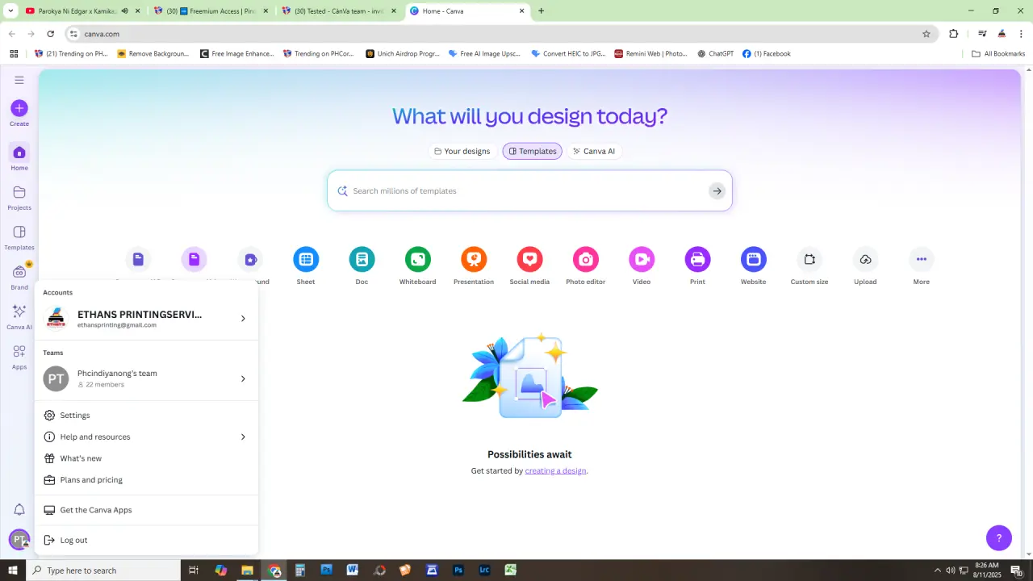
Task: Log out of Canva
Action: [146, 541]
